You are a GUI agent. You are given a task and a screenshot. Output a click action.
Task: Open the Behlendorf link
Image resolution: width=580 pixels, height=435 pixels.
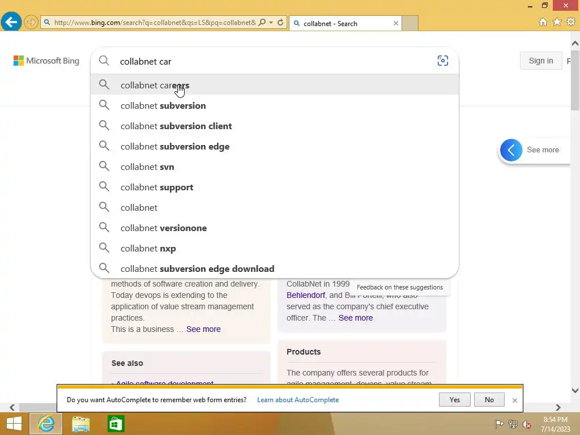pos(305,295)
